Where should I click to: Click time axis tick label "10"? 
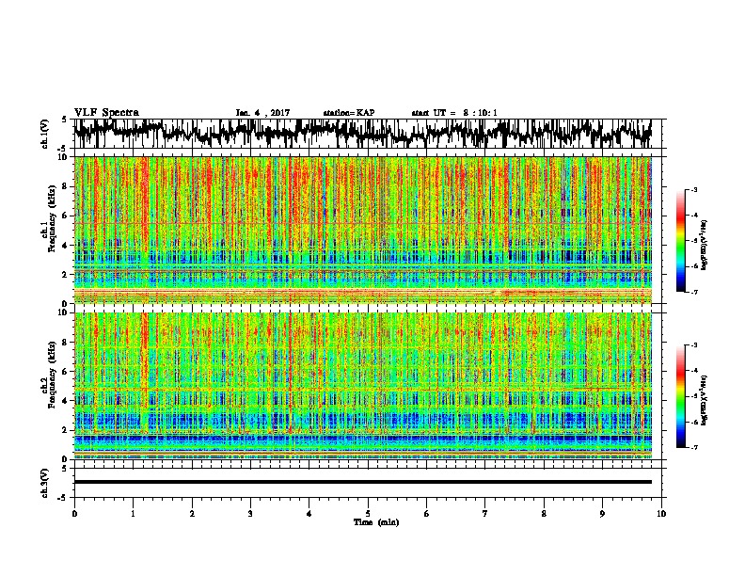tap(661, 514)
